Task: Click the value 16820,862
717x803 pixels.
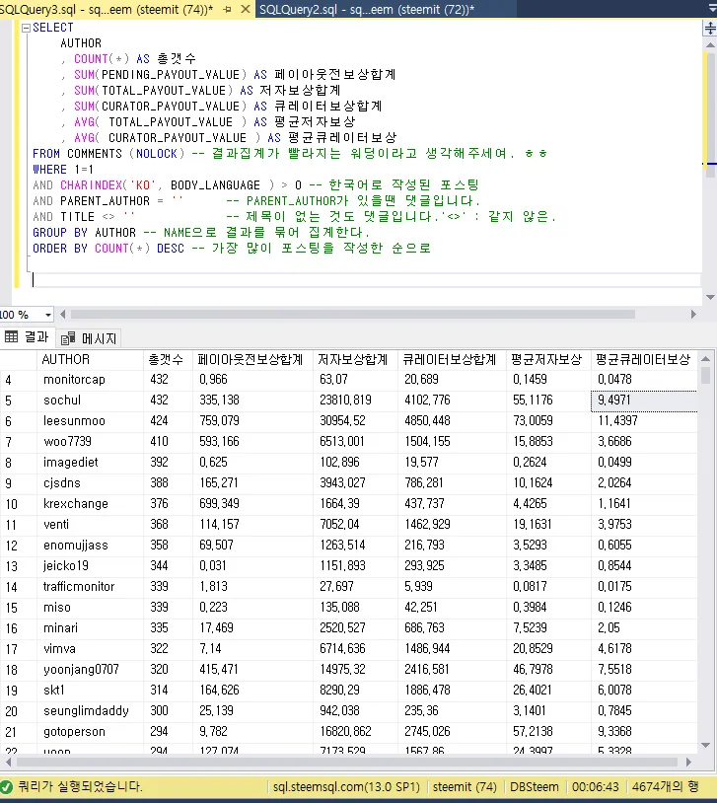Action: tap(355, 732)
